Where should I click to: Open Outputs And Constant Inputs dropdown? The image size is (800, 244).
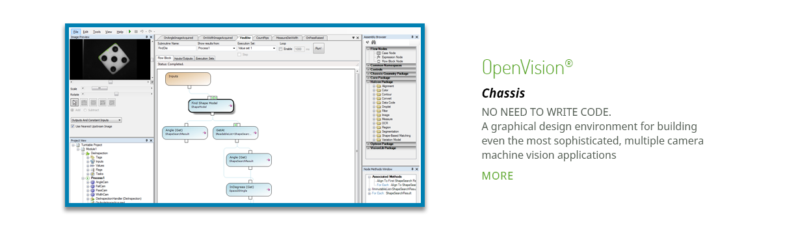coord(96,120)
